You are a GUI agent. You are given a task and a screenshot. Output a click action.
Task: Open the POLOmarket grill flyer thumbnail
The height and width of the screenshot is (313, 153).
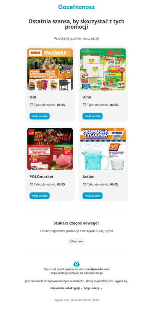pos(50,149)
